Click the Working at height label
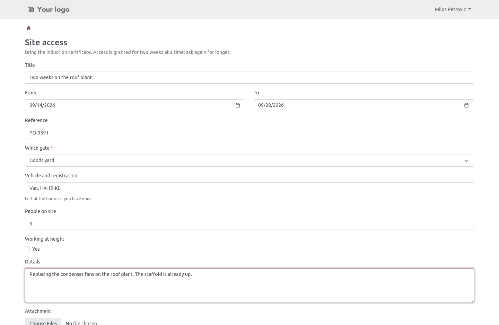This screenshot has height=325, width=499. click(x=45, y=239)
